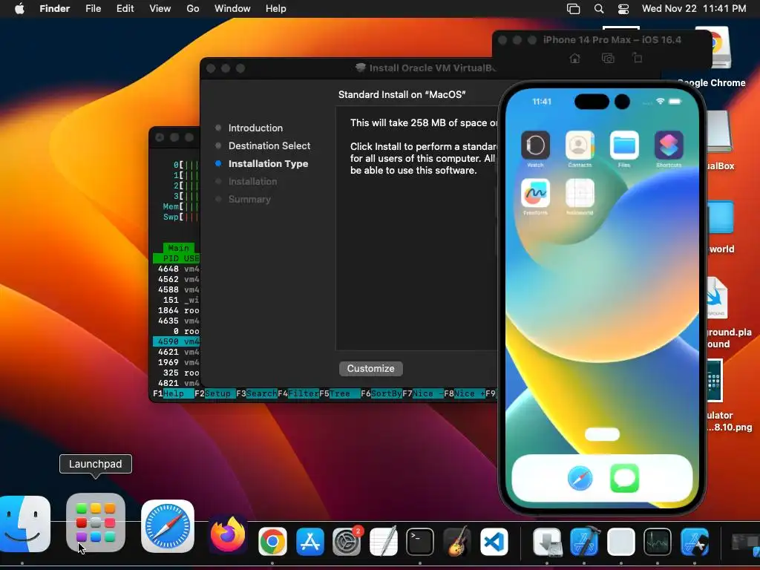Open Shortcuts app on the iPhone

669,145
